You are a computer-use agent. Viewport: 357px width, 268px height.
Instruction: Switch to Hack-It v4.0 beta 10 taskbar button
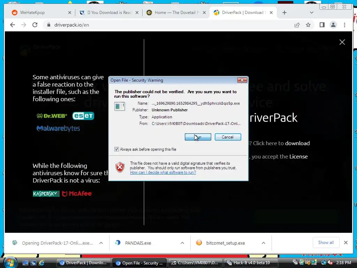coord(251,263)
